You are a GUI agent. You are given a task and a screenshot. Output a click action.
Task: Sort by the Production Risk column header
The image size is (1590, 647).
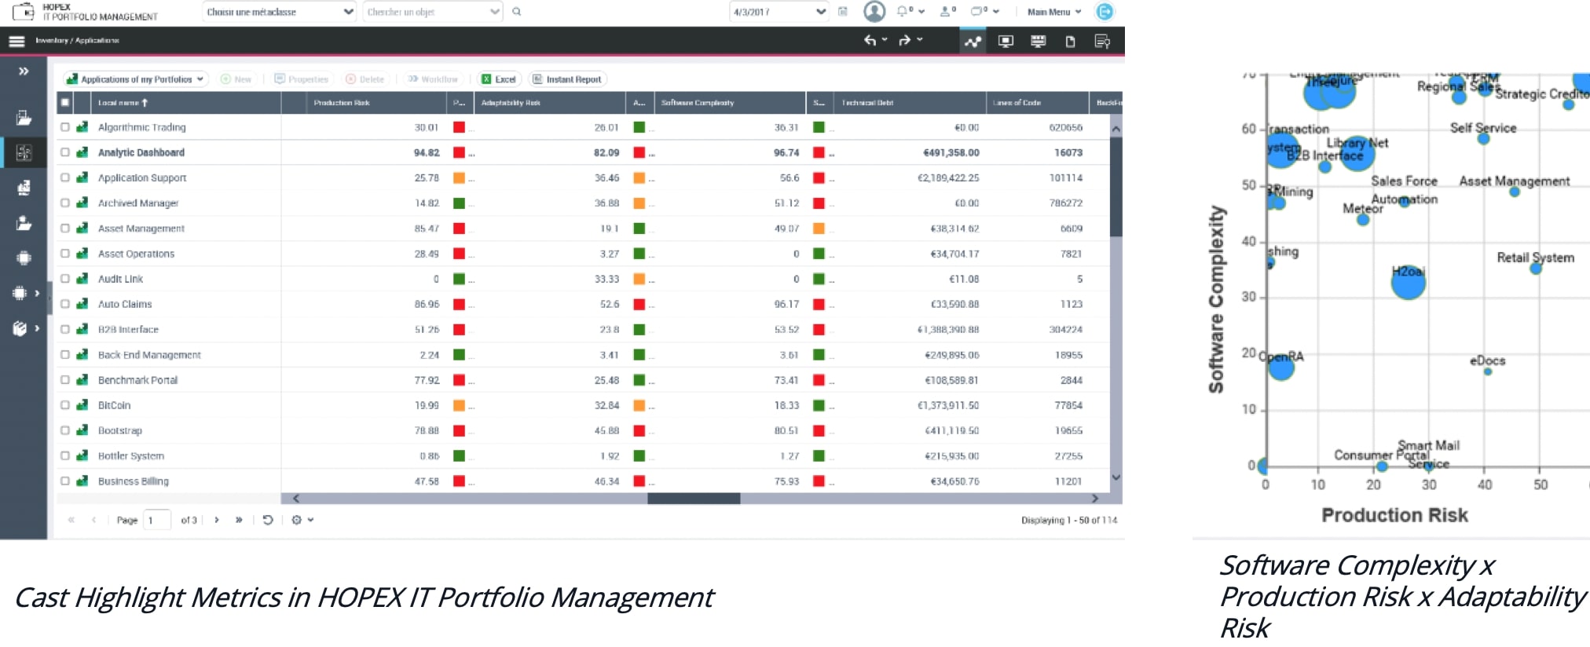(342, 103)
